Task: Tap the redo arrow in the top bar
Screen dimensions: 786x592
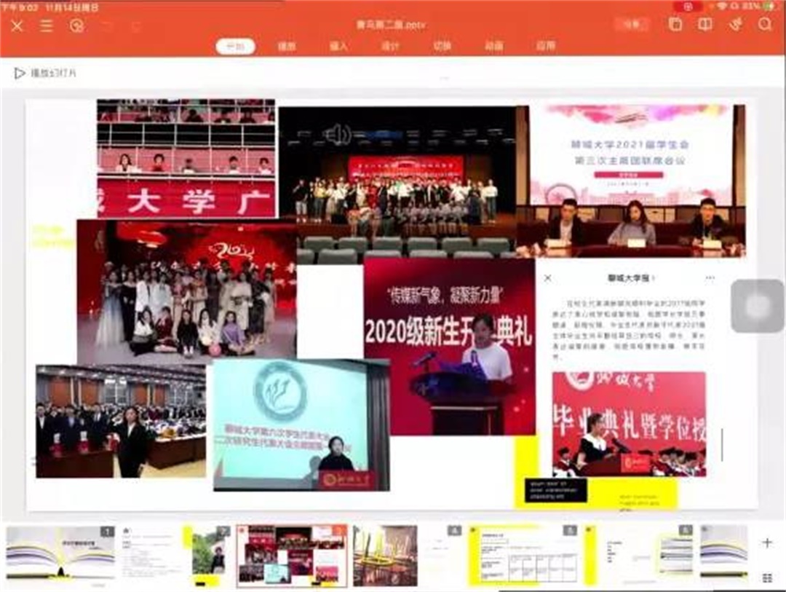Action: [136, 26]
